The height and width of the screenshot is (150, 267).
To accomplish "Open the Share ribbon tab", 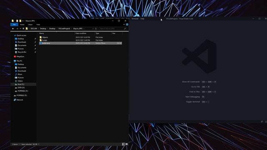I will [30, 25].
